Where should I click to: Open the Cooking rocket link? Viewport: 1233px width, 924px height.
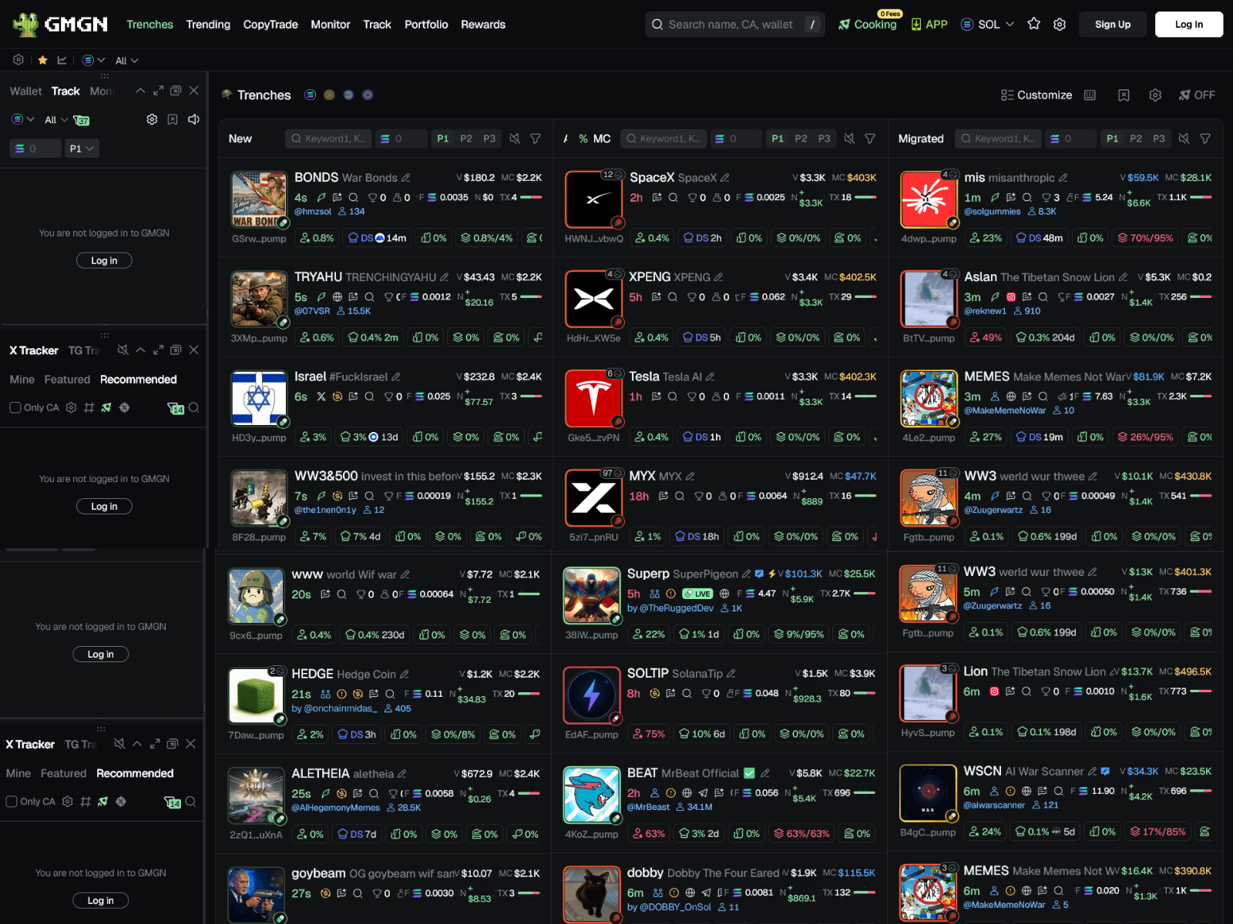868,24
